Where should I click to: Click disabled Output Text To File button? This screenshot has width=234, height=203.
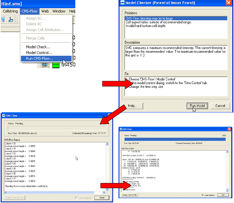click(15, 198)
